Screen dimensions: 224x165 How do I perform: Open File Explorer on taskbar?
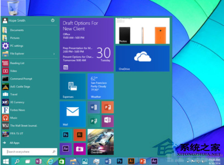coord(73,161)
